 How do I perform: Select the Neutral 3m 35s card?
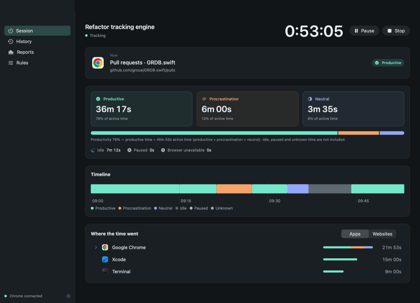tap(353, 109)
